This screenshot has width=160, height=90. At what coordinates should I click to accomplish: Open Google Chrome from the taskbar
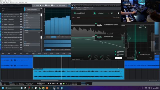(40, 88)
